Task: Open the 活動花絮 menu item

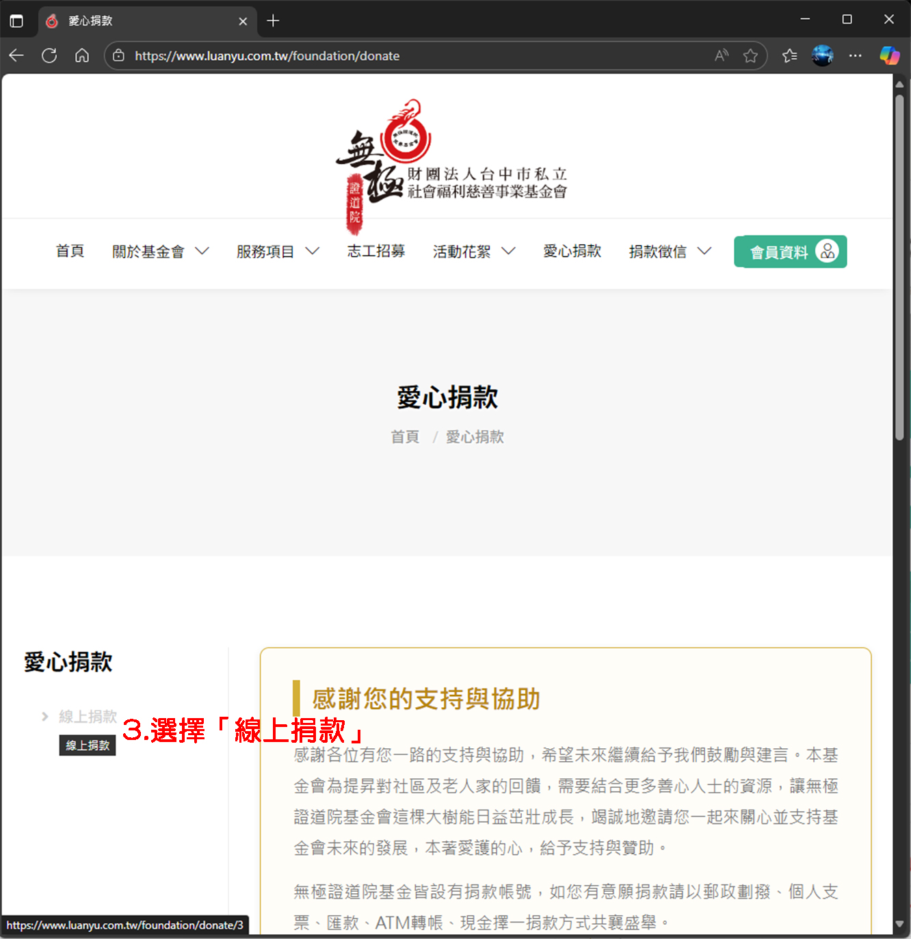Action: 462,252
